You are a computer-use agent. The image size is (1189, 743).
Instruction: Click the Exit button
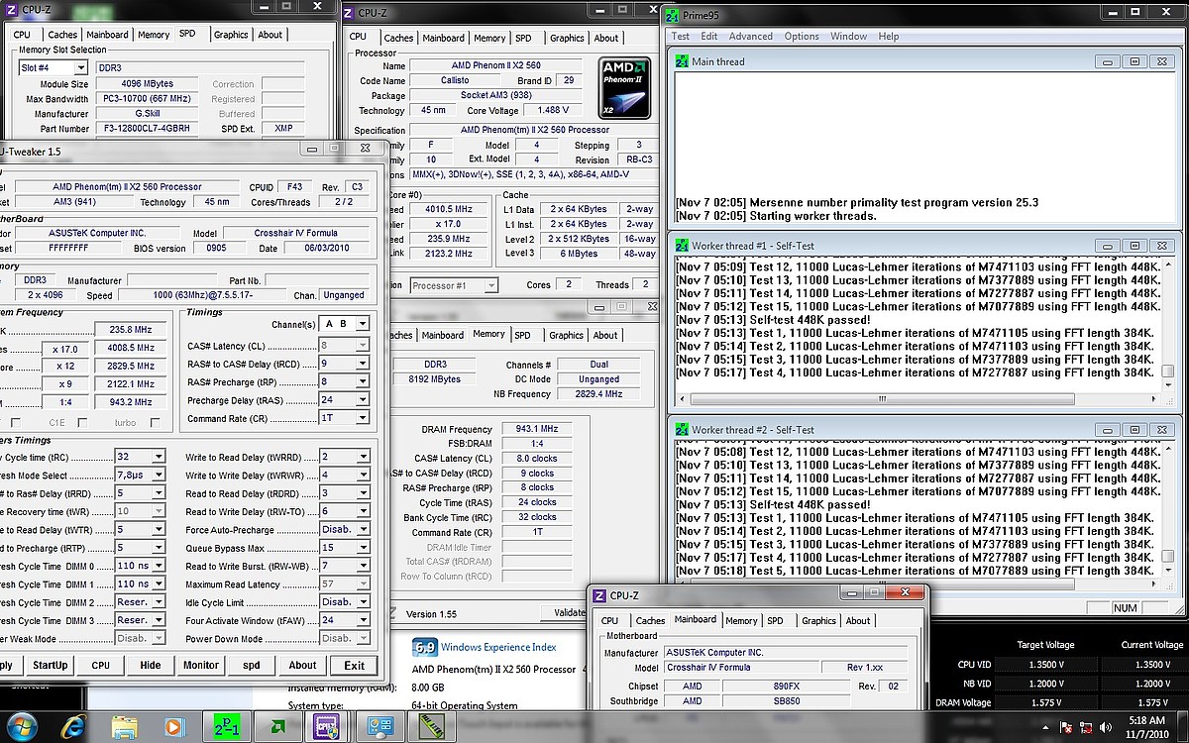coord(354,665)
